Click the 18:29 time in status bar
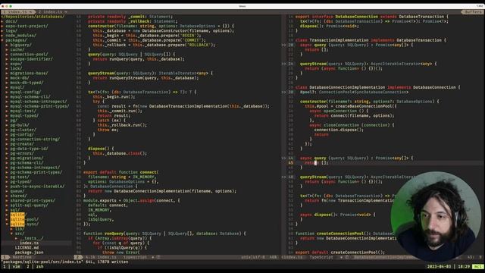Image resolution: width=485 pixels, height=273 pixels. click(x=464, y=266)
